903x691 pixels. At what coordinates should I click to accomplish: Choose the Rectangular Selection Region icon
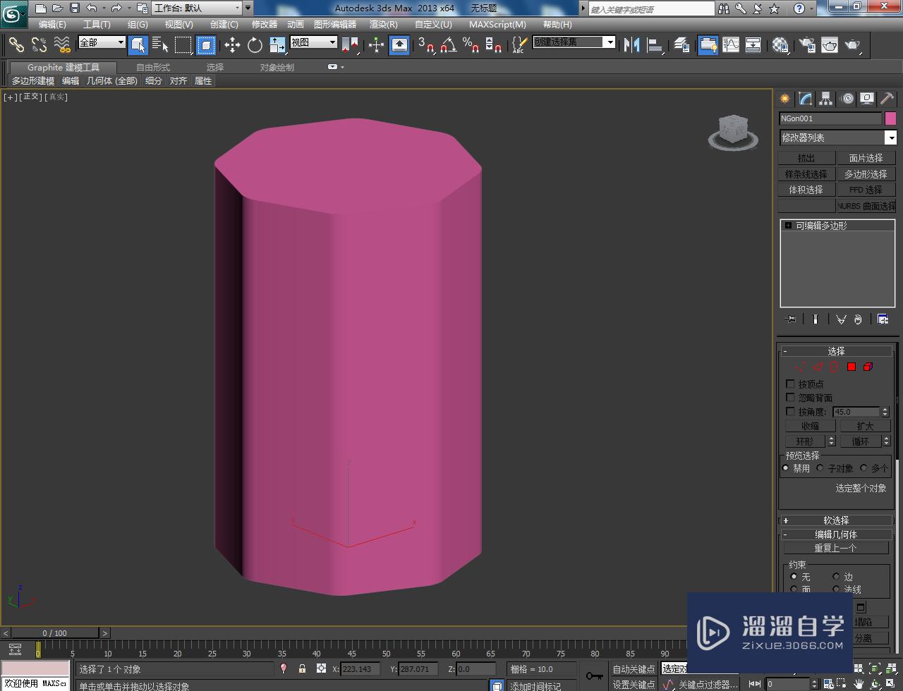tap(183, 45)
